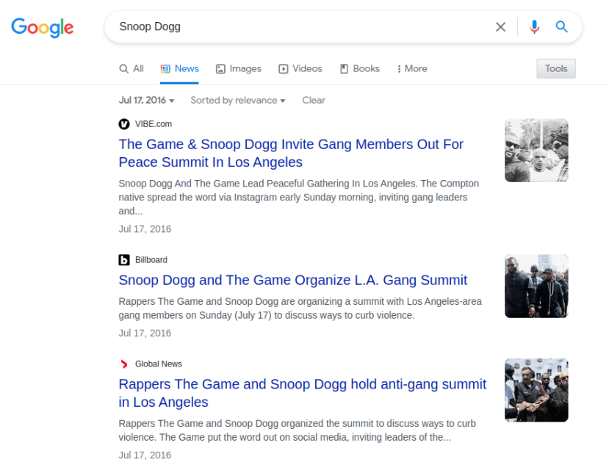The height and width of the screenshot is (473, 609).
Task: Click the Global News source icon
Action: 123,364
